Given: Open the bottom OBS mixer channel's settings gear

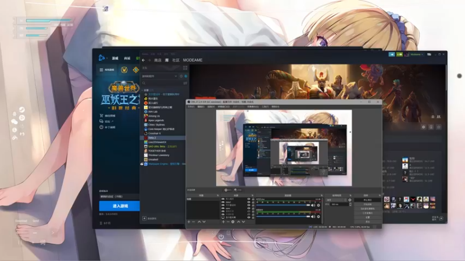Looking at the screenshot, I should click(x=319, y=216).
